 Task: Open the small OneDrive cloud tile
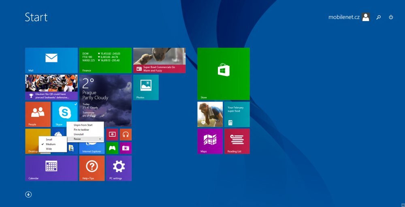pos(58,133)
